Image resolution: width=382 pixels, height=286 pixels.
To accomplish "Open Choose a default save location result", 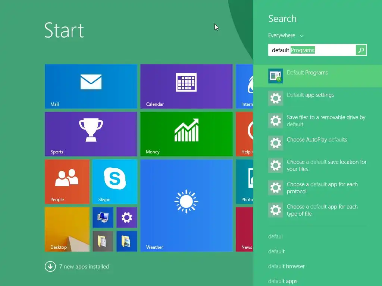I will pos(318,165).
